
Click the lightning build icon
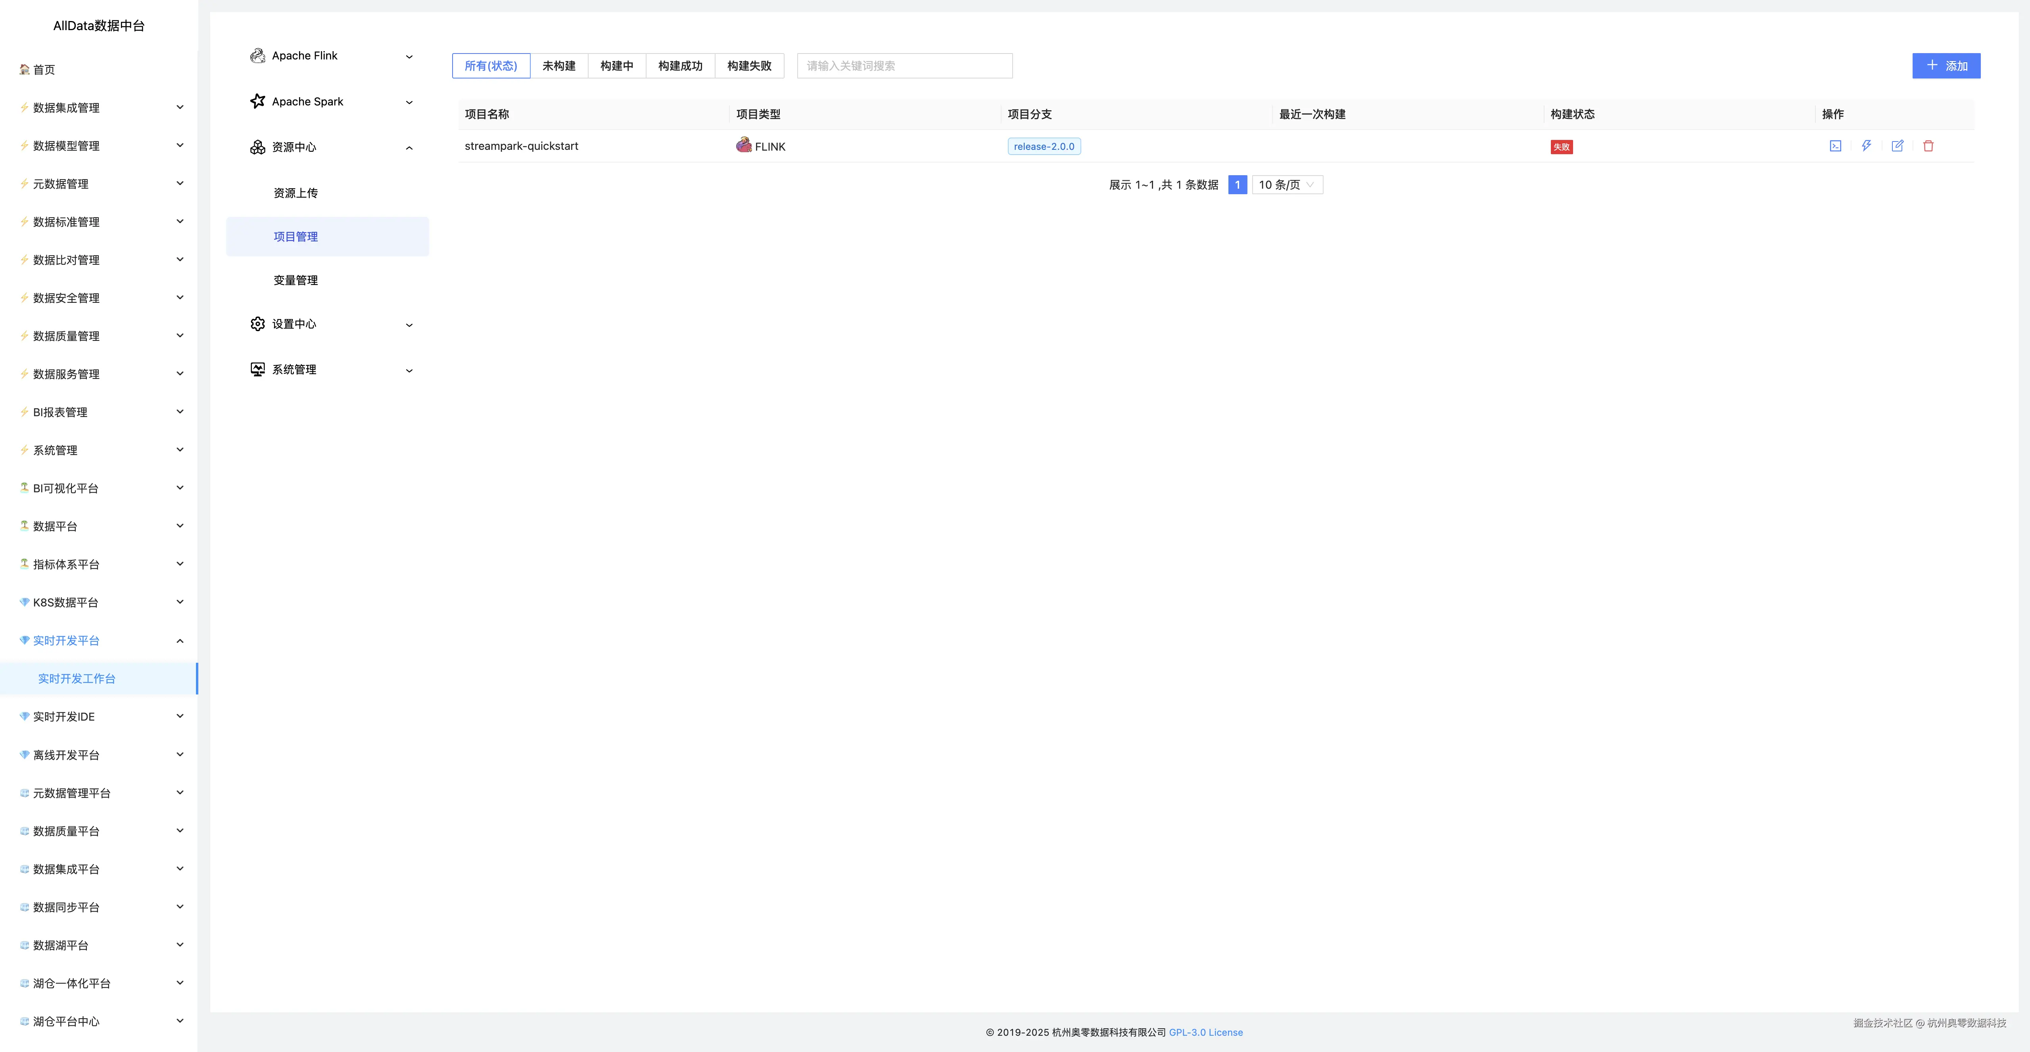click(1866, 146)
